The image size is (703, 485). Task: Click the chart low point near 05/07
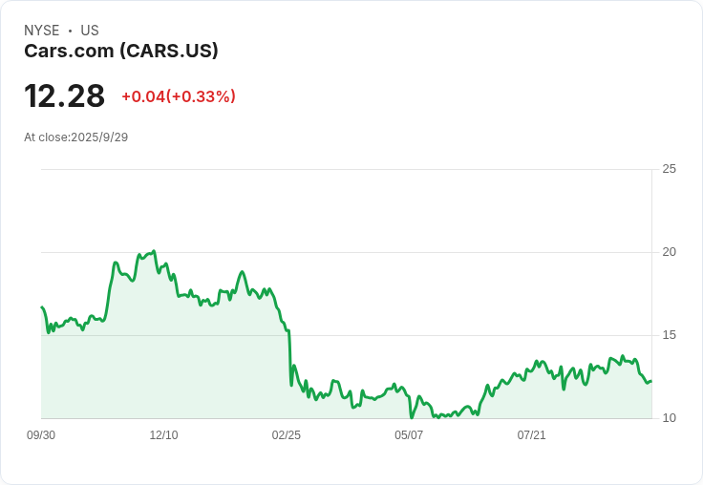[x=412, y=417]
